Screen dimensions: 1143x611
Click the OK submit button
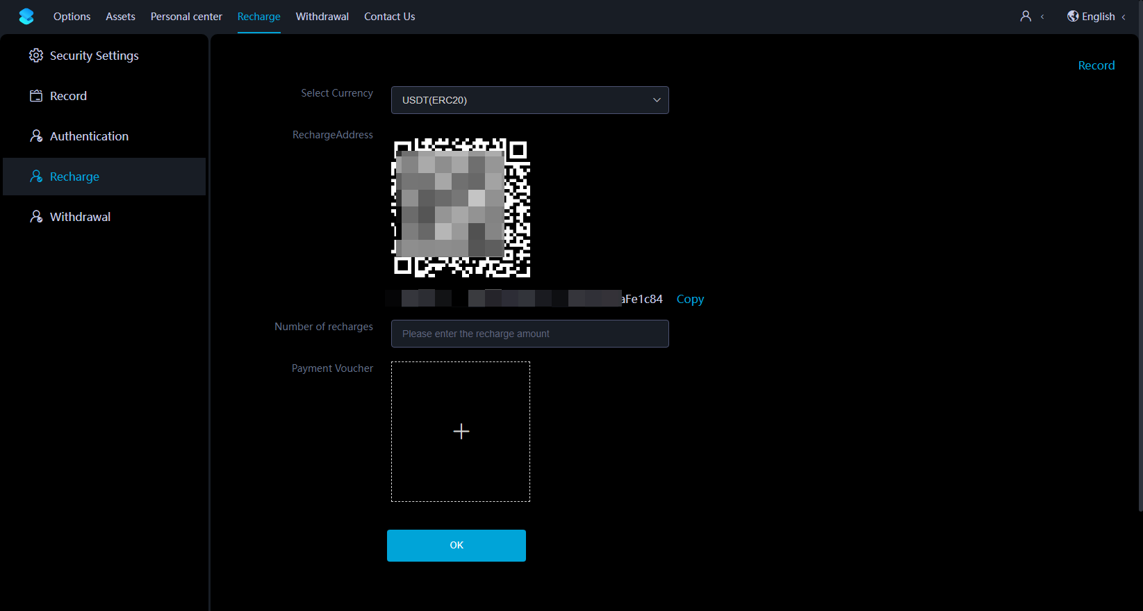[457, 546]
